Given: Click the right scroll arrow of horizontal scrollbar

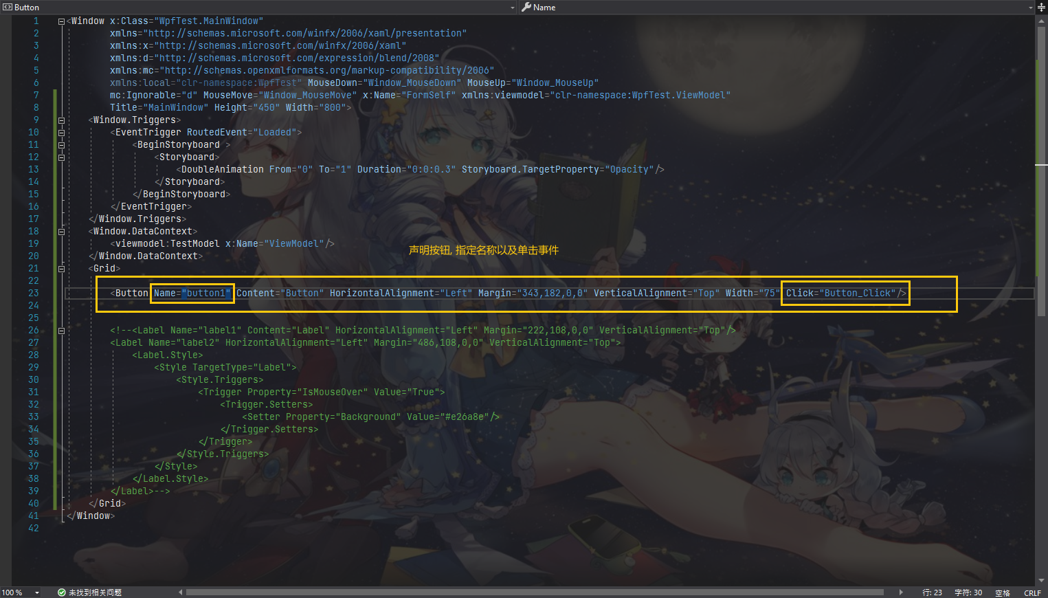Looking at the screenshot, I should click(901, 591).
